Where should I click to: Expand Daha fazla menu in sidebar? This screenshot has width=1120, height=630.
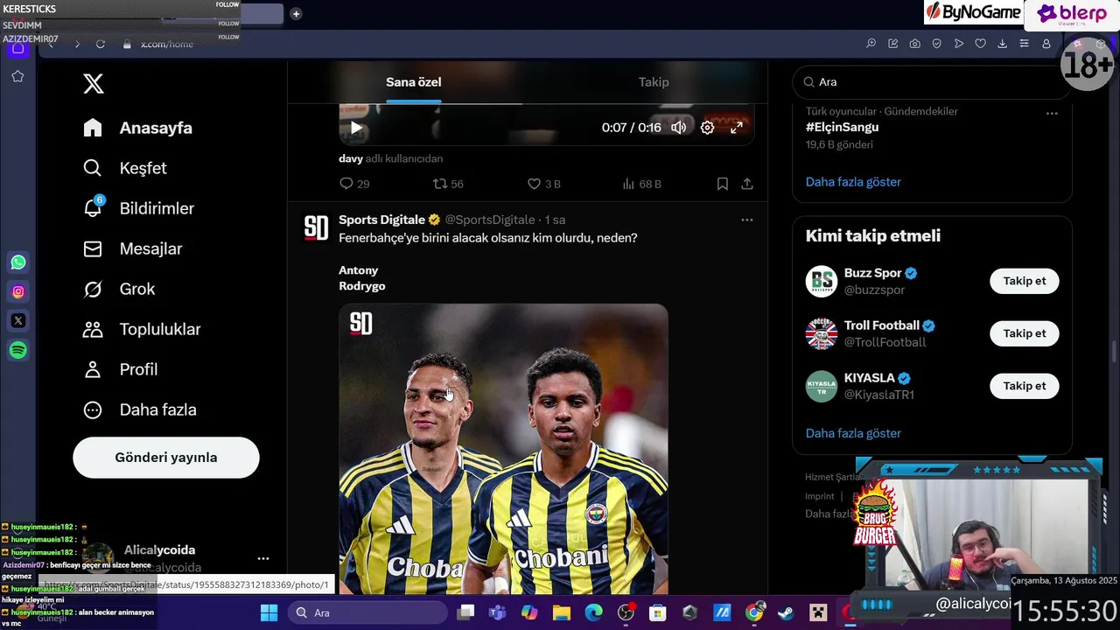click(139, 409)
